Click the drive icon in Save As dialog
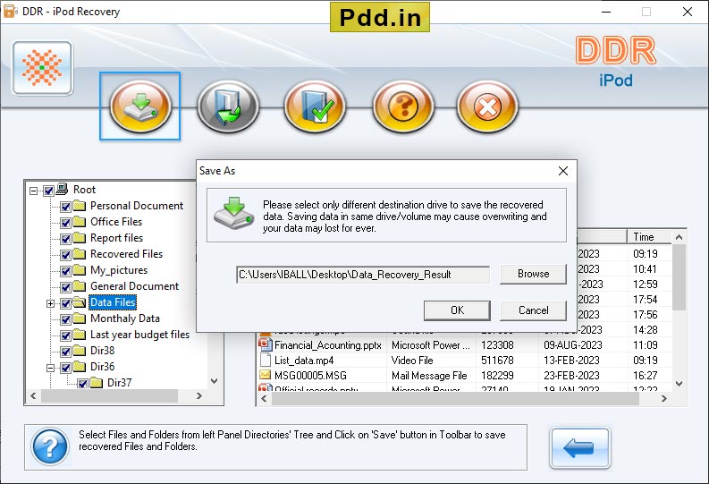This screenshot has height=484, width=709. 233,213
